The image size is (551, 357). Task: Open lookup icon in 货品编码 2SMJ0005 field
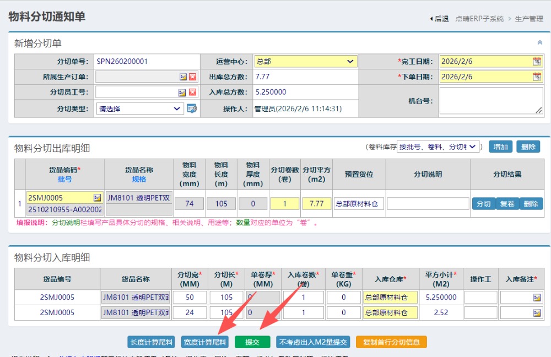[97, 197]
